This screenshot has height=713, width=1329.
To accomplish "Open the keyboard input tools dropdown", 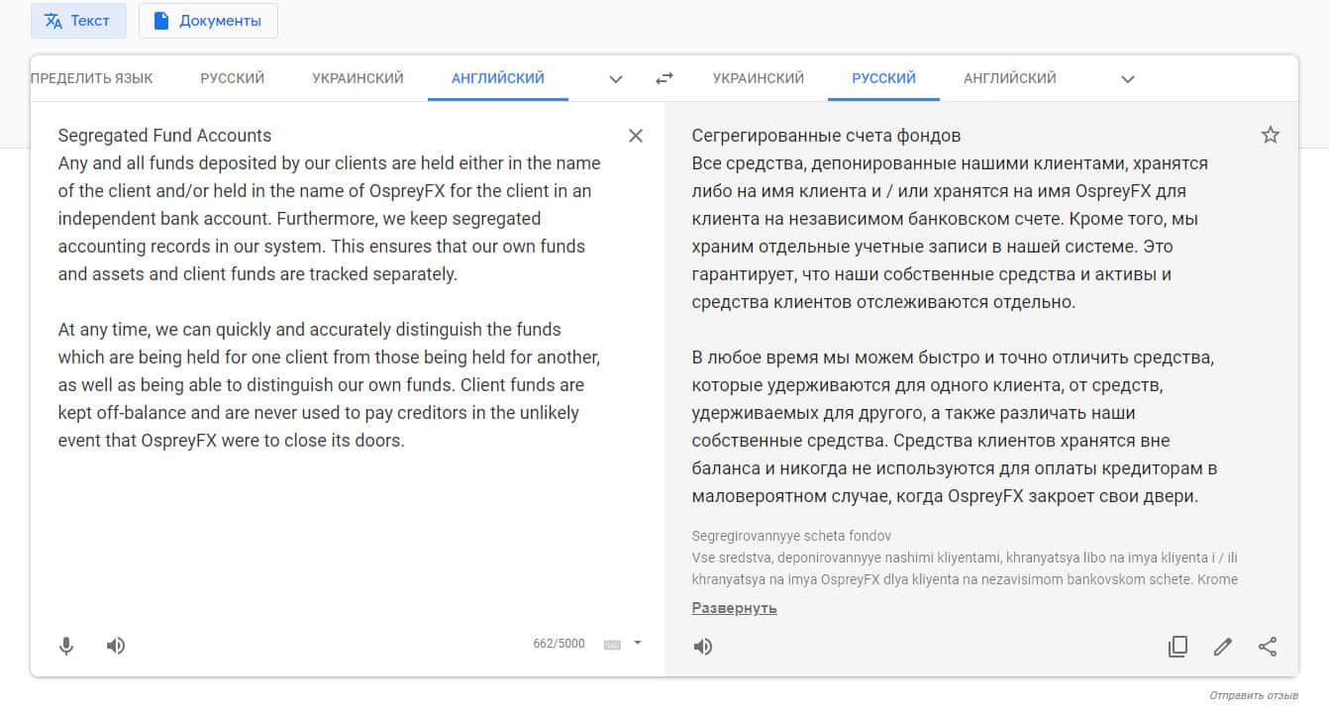I will pos(637,643).
